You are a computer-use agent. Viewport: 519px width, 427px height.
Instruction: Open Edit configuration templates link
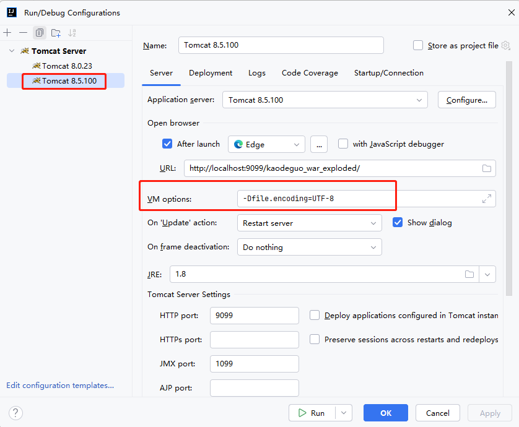(x=60, y=385)
